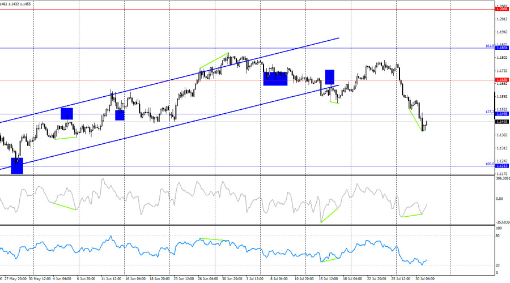The height and width of the screenshot is (283, 510).
Task: Click the 15 Jul 12:00 time label
Action: pyautogui.click(x=329, y=279)
